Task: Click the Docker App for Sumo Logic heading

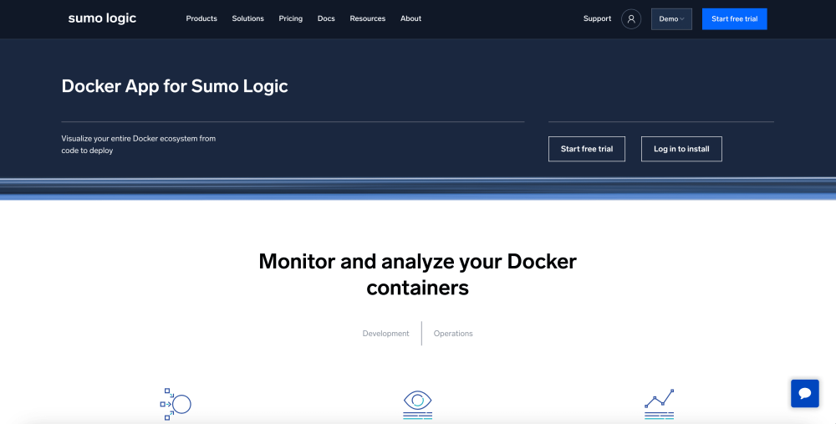Action: (175, 86)
